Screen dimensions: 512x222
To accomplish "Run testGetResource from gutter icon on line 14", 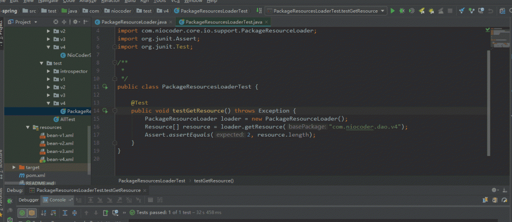I will pos(105,111).
